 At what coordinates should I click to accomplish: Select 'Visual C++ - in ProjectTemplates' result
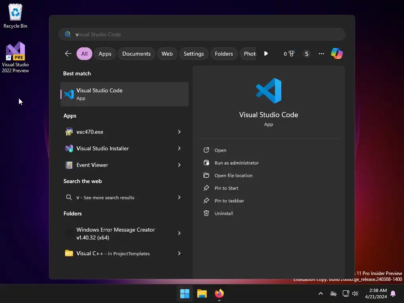pos(124,253)
